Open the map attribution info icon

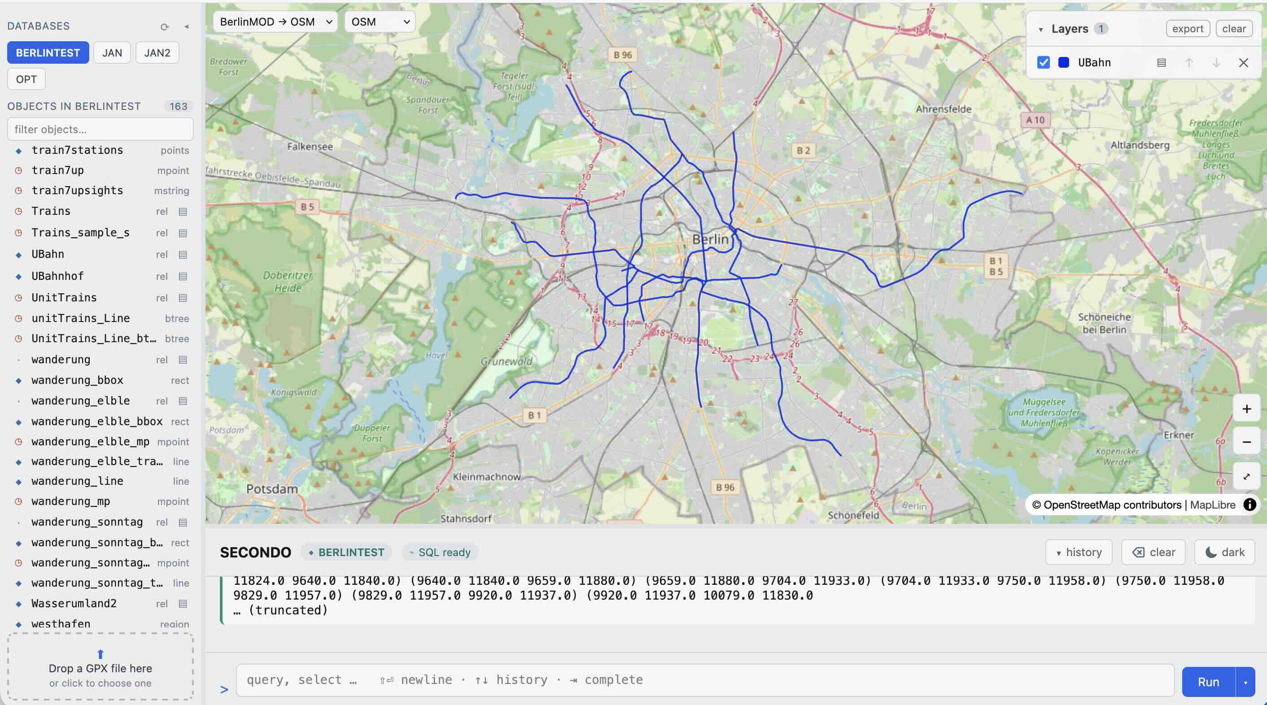pyautogui.click(x=1250, y=505)
